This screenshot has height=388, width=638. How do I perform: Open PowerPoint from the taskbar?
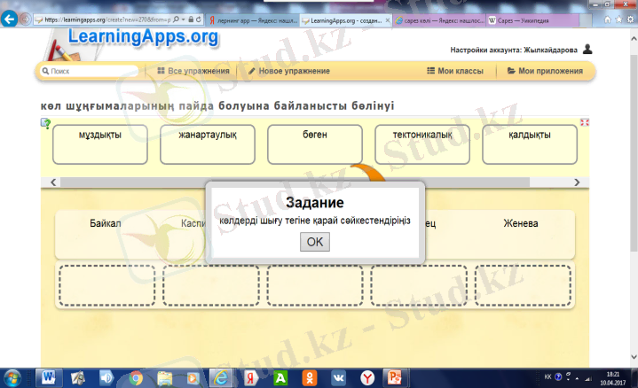click(x=395, y=377)
